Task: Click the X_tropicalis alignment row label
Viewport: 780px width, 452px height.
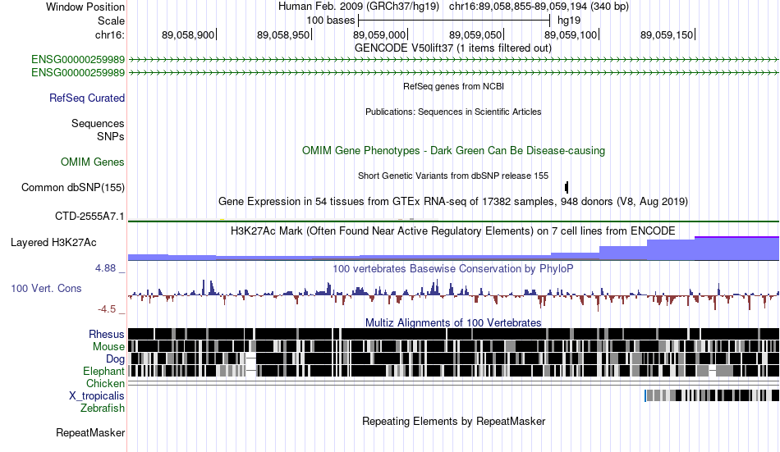Action: click(x=97, y=396)
